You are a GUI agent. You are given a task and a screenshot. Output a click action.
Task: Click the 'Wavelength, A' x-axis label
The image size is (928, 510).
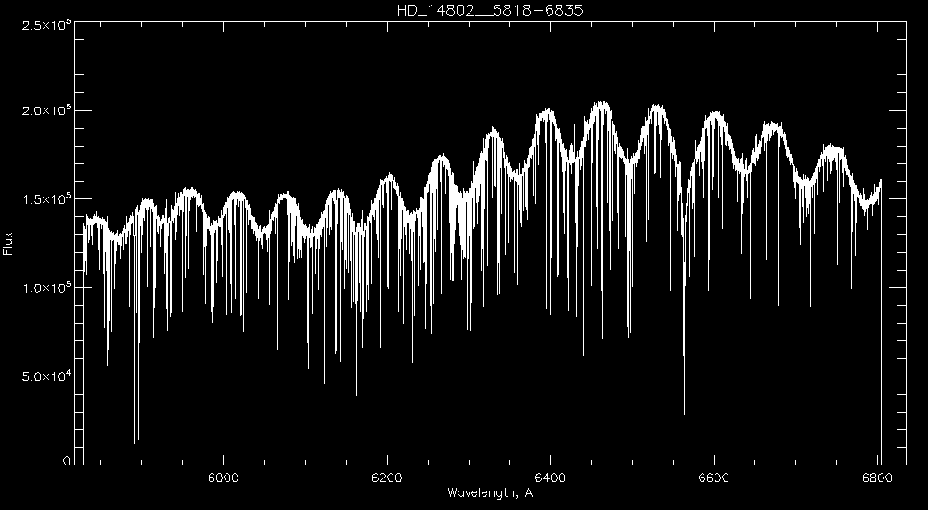(491, 492)
